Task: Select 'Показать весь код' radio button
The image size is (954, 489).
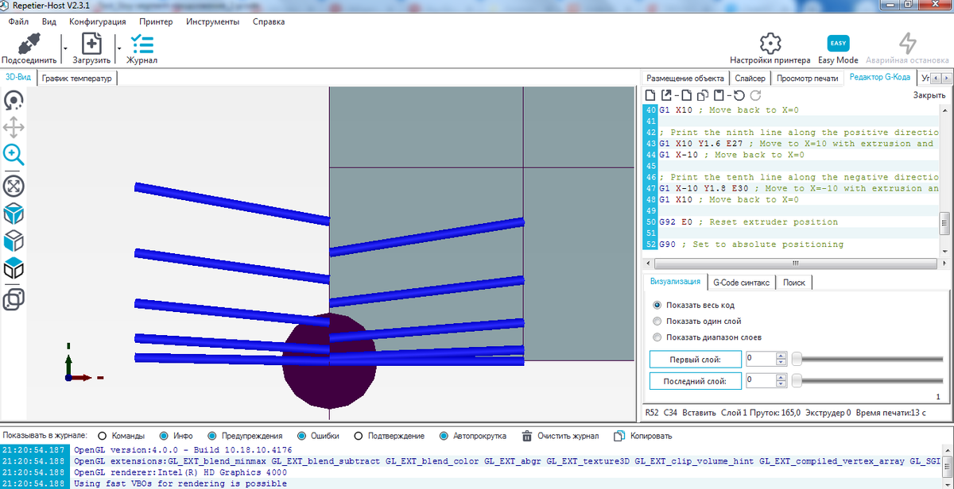Action: pyautogui.click(x=657, y=305)
